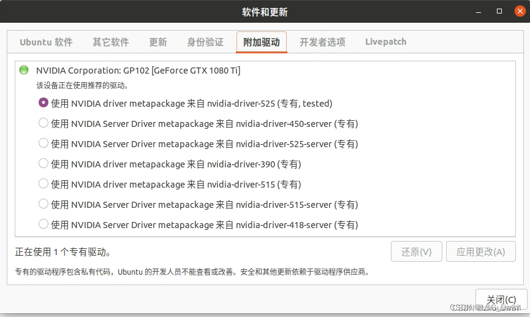
Task: Click the 软件和更新 window title
Action: click(x=265, y=12)
